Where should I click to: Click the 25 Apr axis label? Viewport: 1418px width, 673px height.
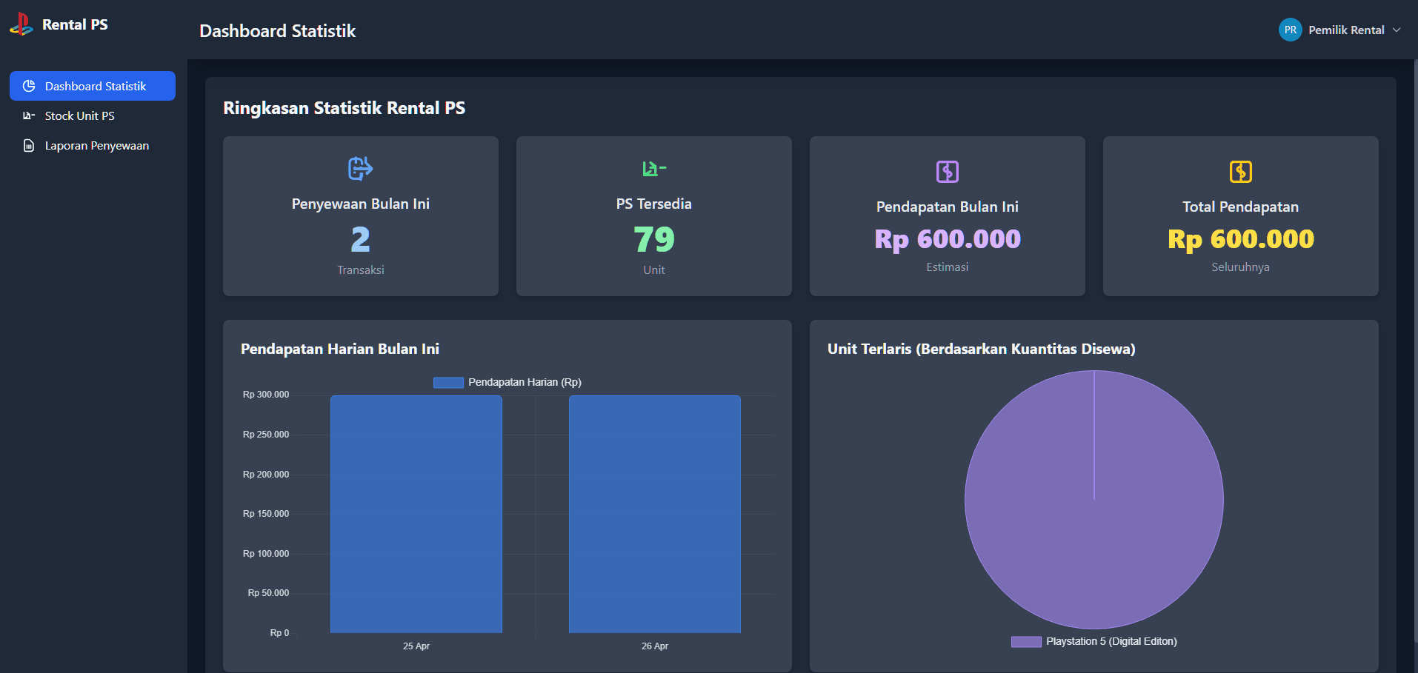click(x=416, y=646)
